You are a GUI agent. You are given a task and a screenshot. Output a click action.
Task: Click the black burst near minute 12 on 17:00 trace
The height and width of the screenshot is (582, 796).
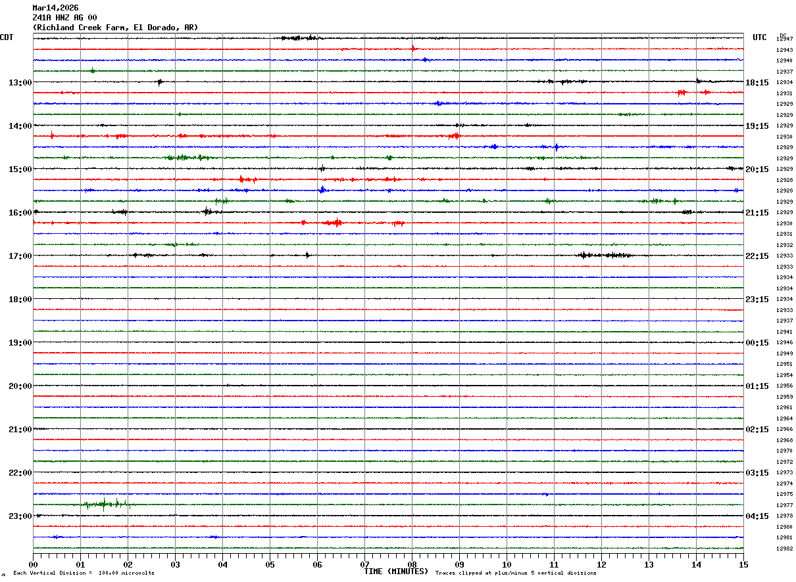(x=605, y=255)
